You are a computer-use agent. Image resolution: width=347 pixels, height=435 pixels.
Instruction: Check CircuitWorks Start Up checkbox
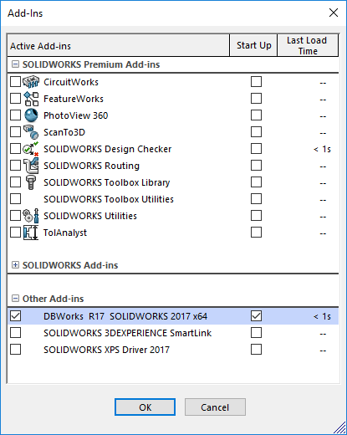pos(256,82)
